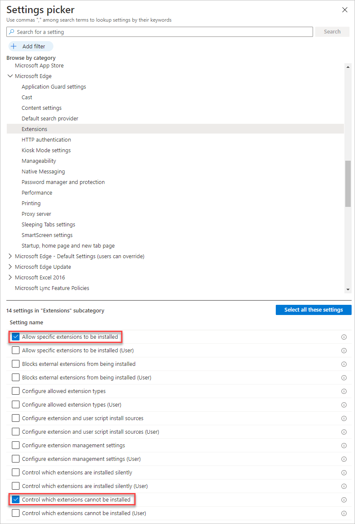Select the Extensions subcategory
Screen dimensions: 355x524
point(175,129)
